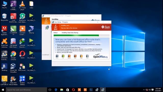Click 'Installing Class Data Sharing' status text
Viewport: 163px width, 92px height.
(x=70, y=33)
